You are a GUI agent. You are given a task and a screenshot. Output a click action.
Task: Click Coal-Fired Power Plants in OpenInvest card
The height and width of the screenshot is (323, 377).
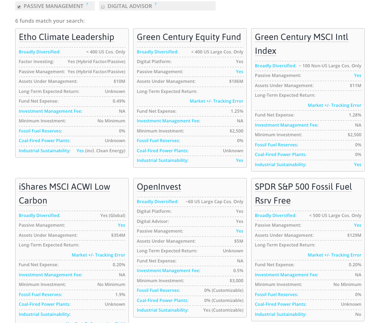163,300
